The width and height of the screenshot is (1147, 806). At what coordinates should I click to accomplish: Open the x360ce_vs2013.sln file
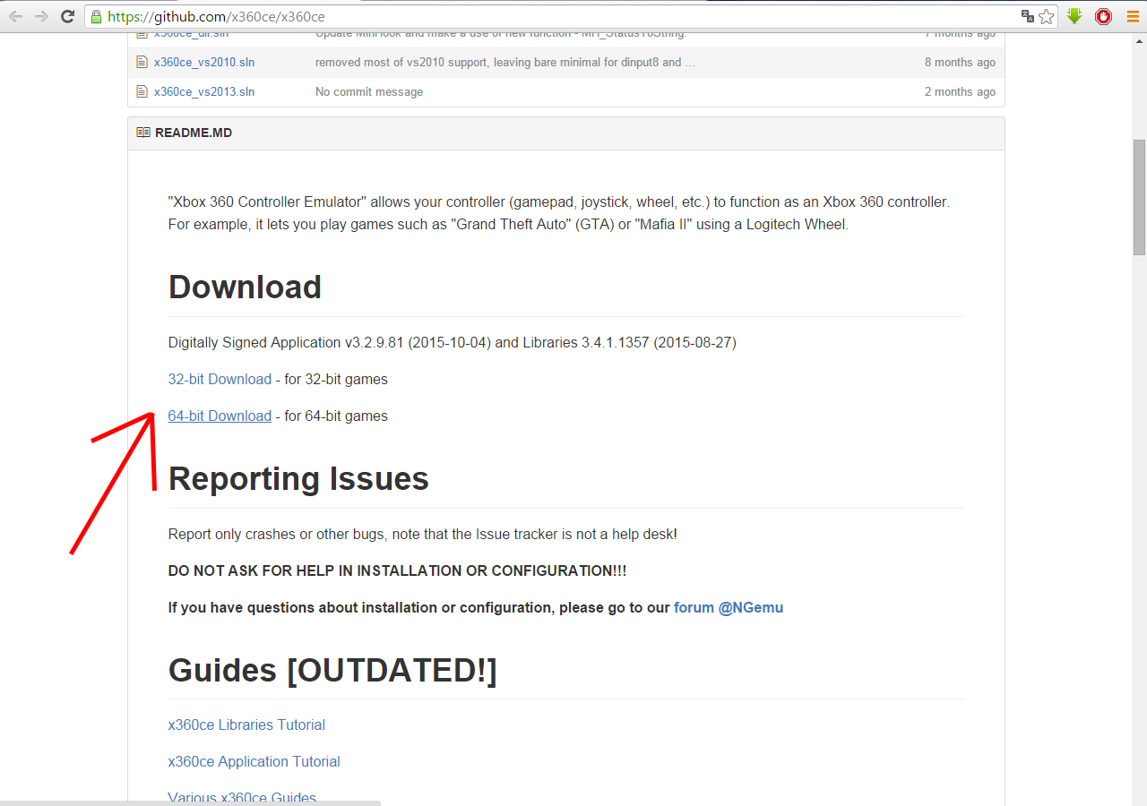(x=204, y=91)
